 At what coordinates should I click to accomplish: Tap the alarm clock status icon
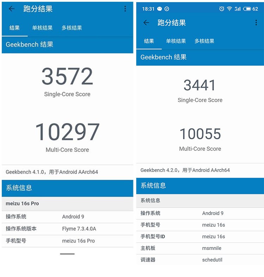(x=221, y=9)
